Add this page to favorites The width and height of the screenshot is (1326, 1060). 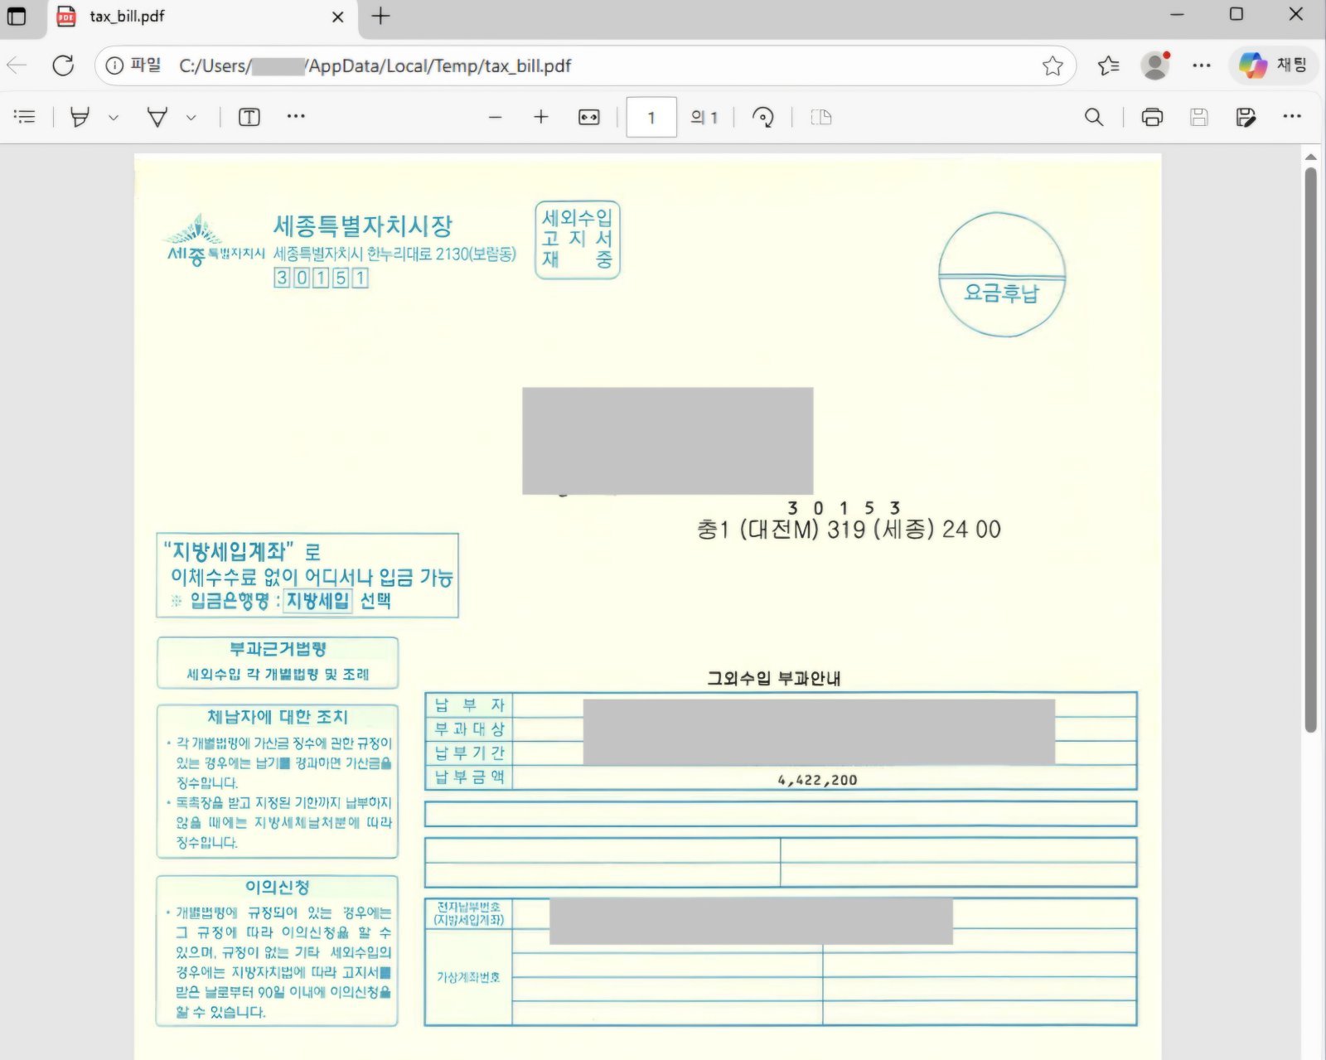point(1053,65)
